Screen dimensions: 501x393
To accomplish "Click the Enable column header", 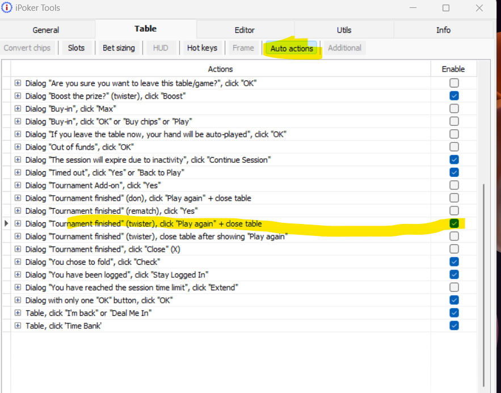I will (x=453, y=69).
